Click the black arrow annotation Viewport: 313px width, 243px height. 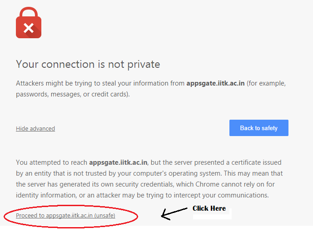coord(174,213)
